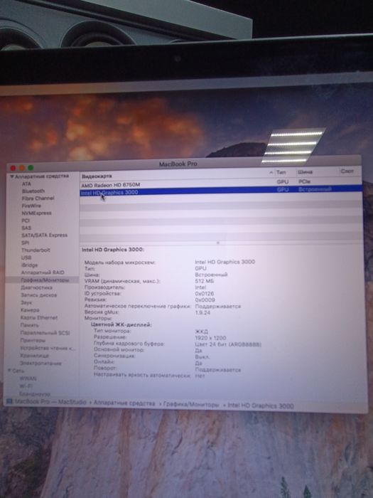Image resolution: width=373 pixels, height=498 pixels.
Task: Open Электропитание sidebar entry
Action: click(40, 363)
